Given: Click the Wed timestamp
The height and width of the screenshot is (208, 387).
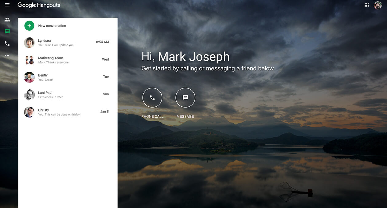Looking at the screenshot, I should point(105,59).
